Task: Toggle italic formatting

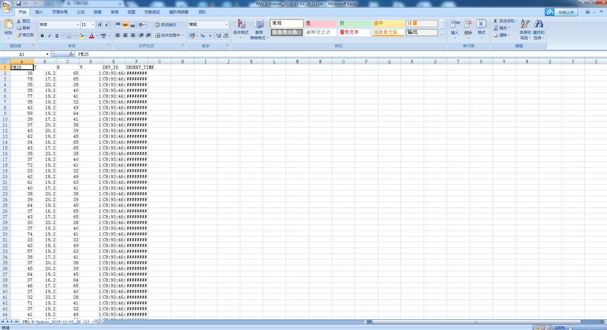Action: point(49,36)
